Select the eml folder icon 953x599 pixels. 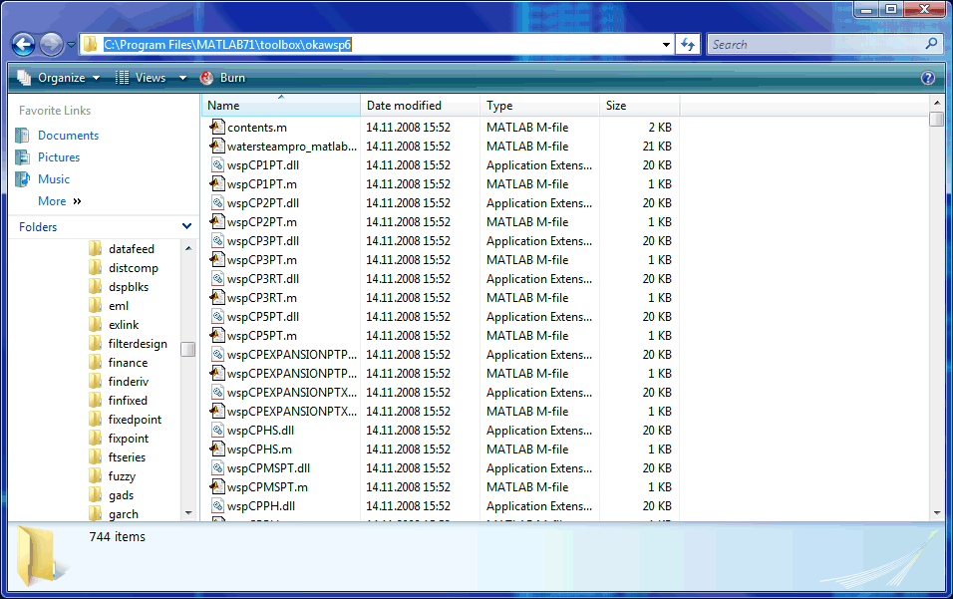96,306
